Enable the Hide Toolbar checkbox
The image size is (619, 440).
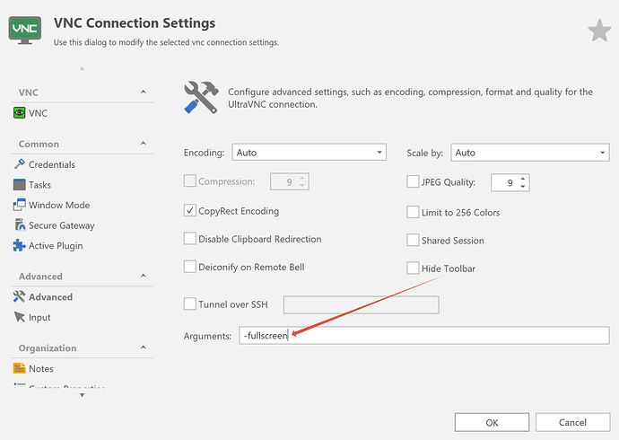[x=413, y=268]
